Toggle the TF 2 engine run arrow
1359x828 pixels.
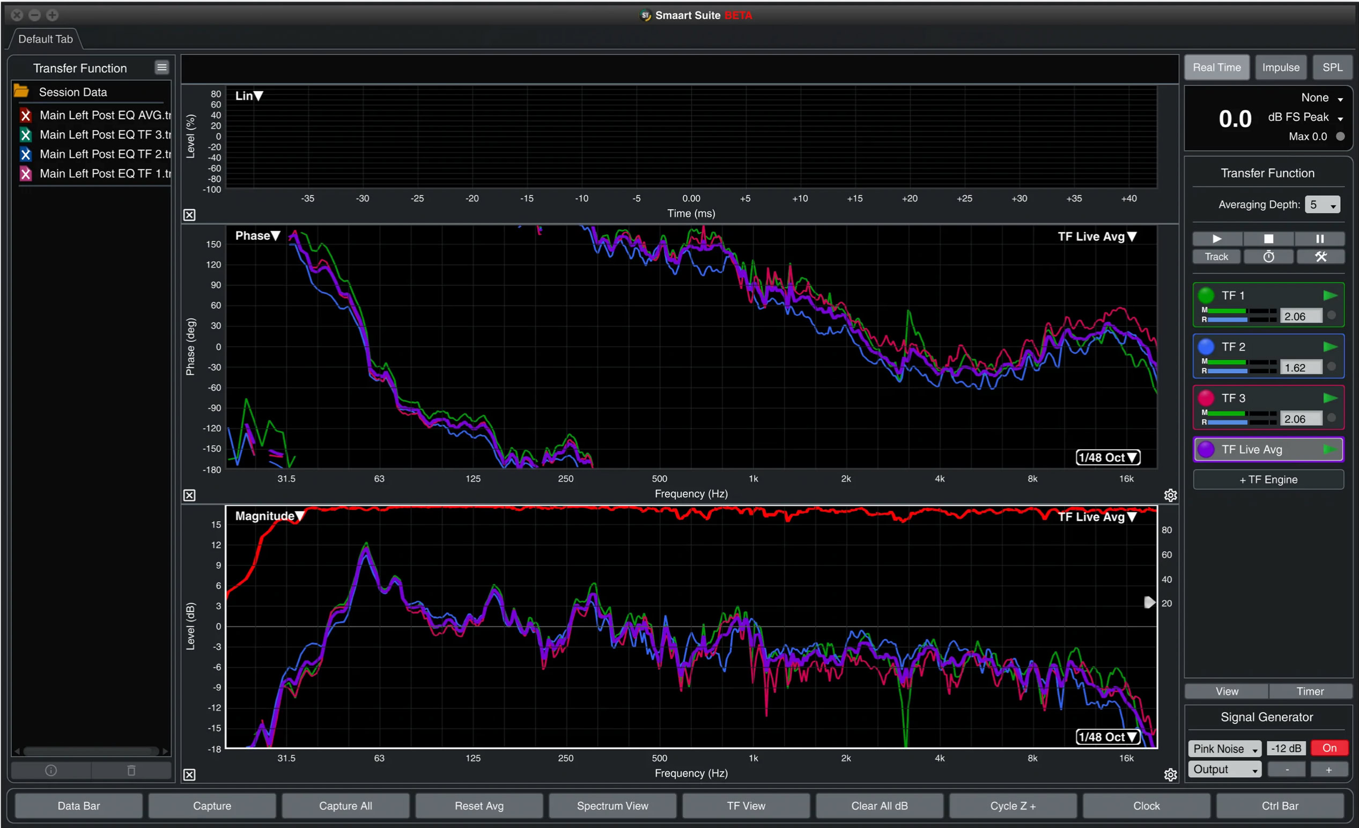1330,347
